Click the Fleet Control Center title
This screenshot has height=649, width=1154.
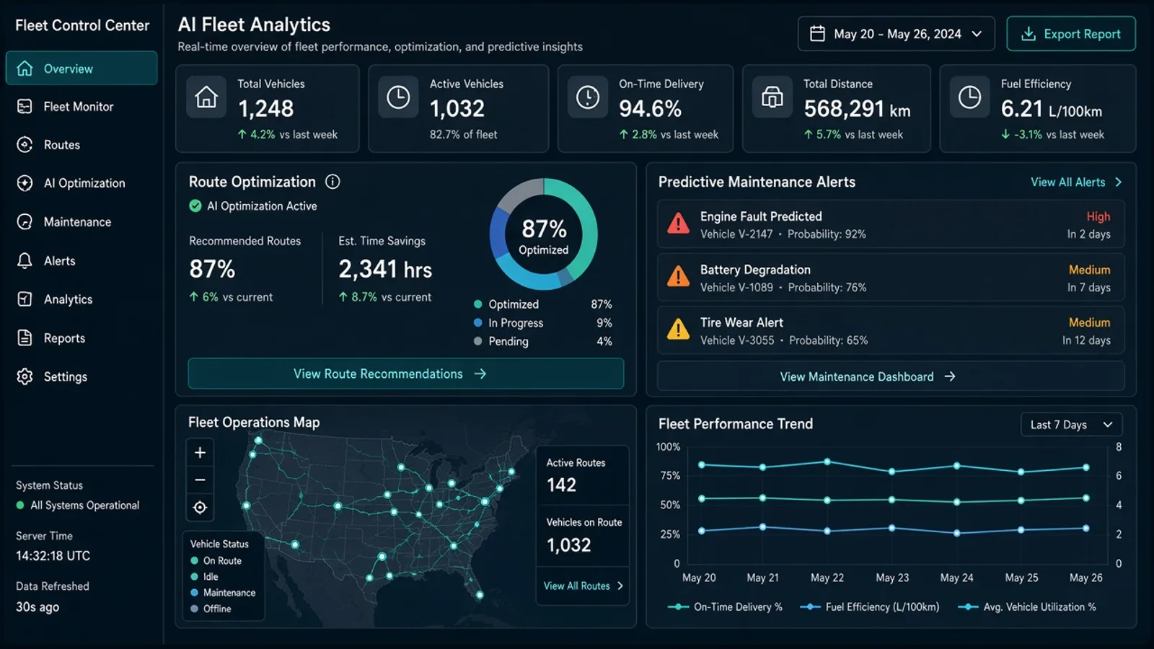pos(82,25)
